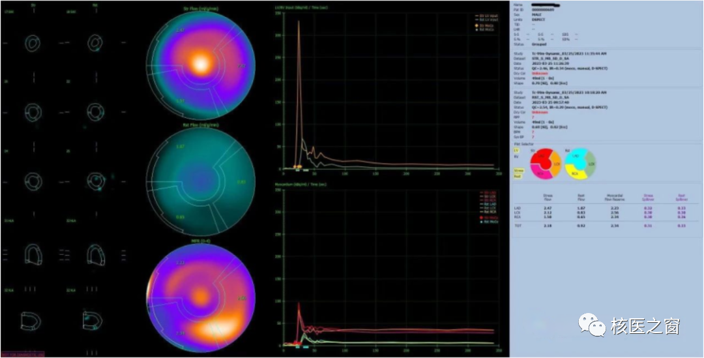Image resolution: width=704 pixels, height=358 pixels.
Task: Click the Stress Spillover column header
Action: [x=648, y=197]
